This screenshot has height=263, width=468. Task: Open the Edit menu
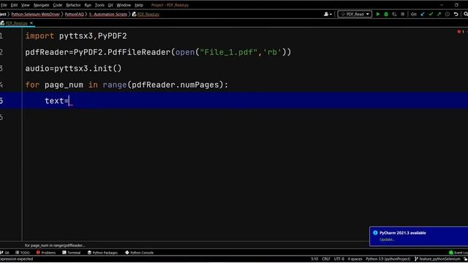[x=14, y=5]
